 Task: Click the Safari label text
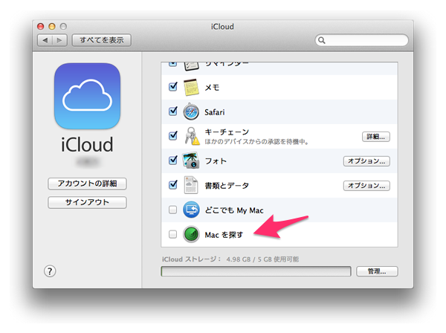215,112
